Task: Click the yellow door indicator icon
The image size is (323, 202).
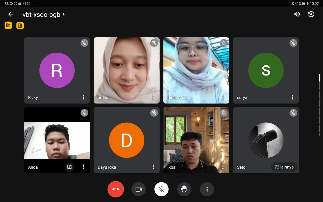Action: point(20,26)
